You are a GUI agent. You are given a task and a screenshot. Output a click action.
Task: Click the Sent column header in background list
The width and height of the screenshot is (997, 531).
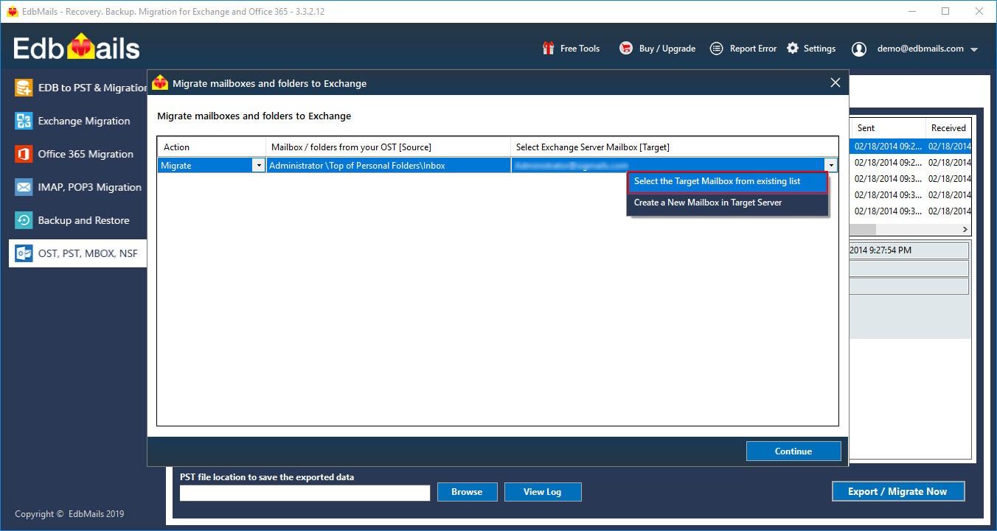click(888, 128)
